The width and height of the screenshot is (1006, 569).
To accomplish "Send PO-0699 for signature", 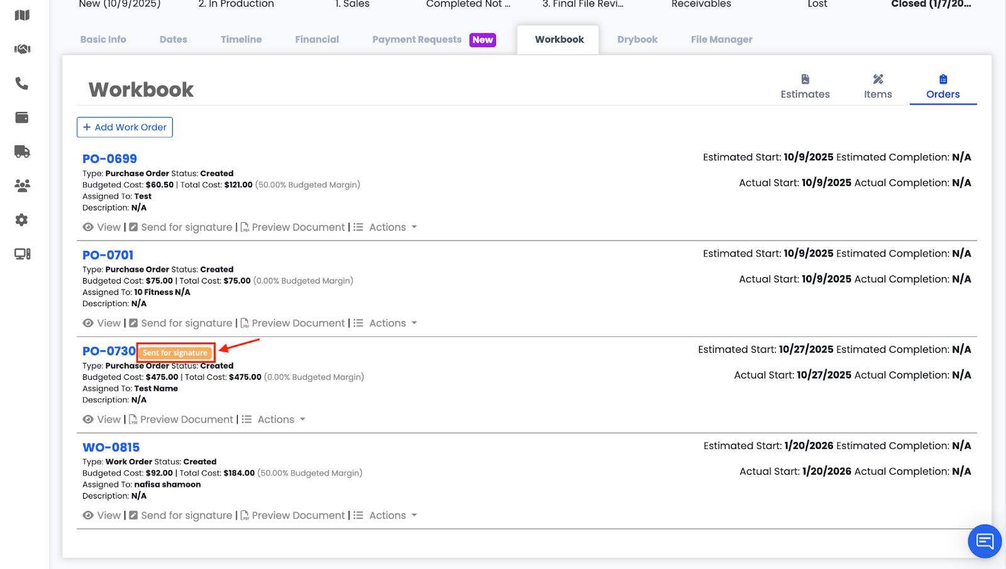I will (x=186, y=227).
